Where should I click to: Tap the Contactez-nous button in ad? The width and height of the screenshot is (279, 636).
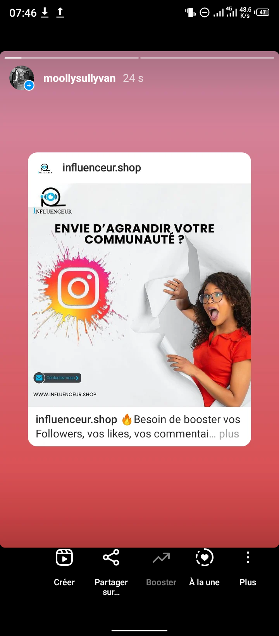point(57,378)
